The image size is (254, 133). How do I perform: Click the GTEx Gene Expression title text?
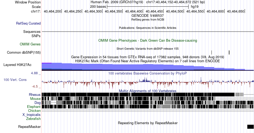[x=148, y=57]
